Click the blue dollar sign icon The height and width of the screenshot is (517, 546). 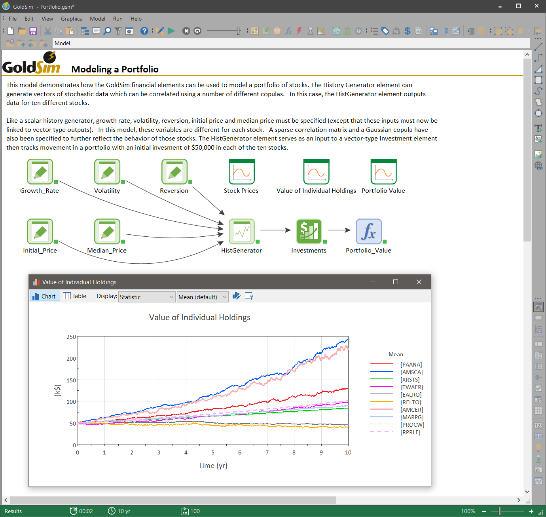[x=408, y=31]
